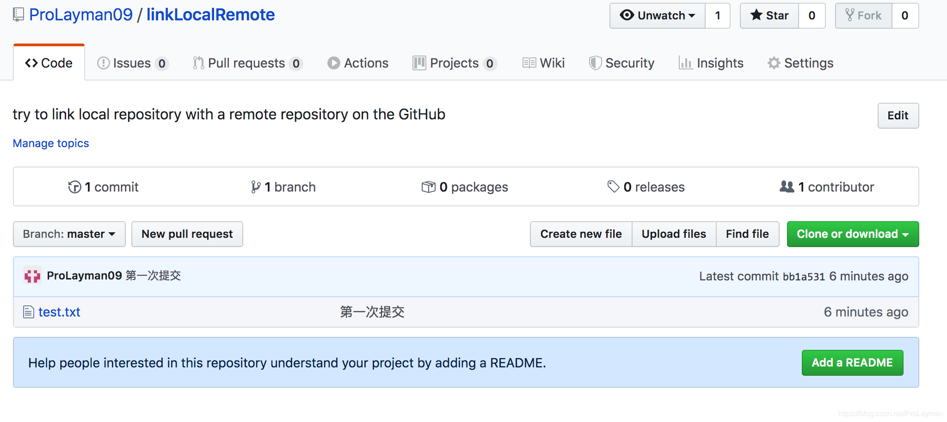Open the ProLayman09 owner link

pyautogui.click(x=81, y=15)
